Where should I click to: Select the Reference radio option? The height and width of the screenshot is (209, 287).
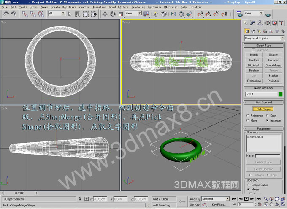(x=248, y=116)
